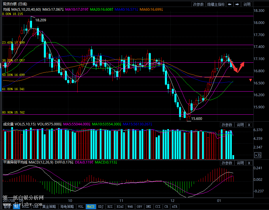Click the right arrow button in main chart header
The image size is (269, 210).
pyautogui.click(x=237, y=4)
